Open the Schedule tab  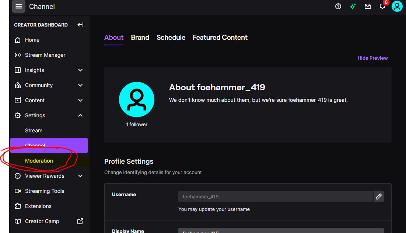point(171,37)
